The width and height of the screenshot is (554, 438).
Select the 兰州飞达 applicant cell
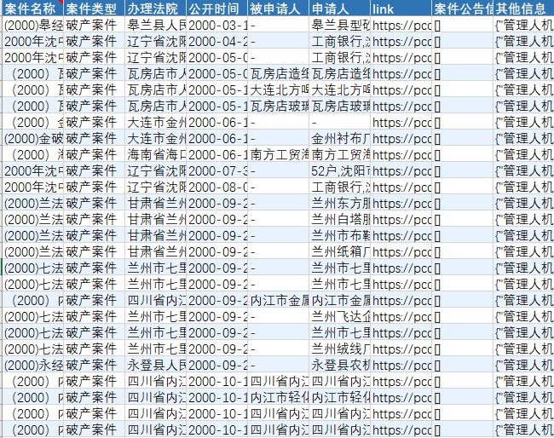click(339, 316)
